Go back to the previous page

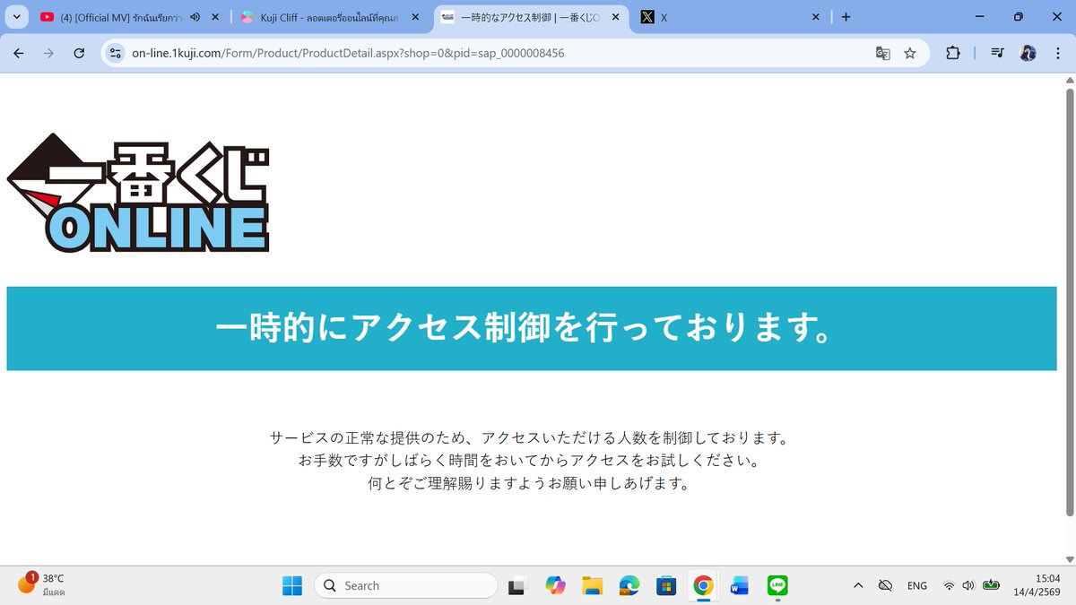19,53
